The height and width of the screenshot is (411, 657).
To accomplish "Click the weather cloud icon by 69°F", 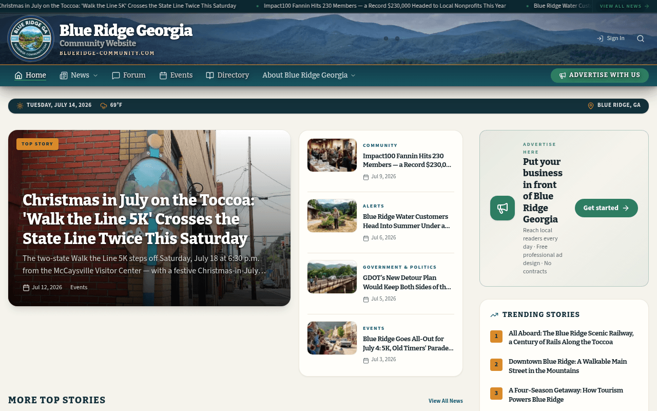I will tap(104, 105).
